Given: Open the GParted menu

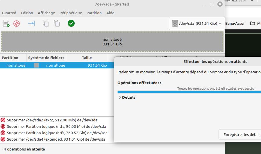Looking at the screenshot, I should point(9,13).
